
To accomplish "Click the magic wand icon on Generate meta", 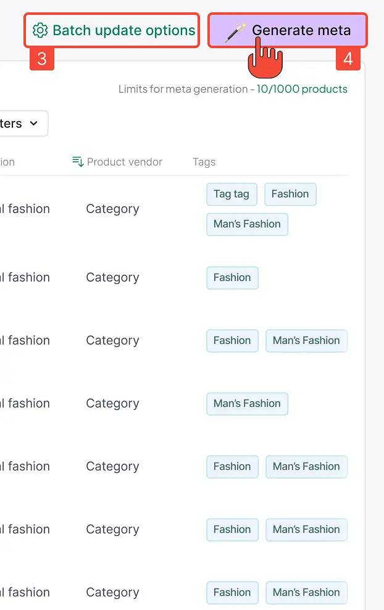I will 235,31.
